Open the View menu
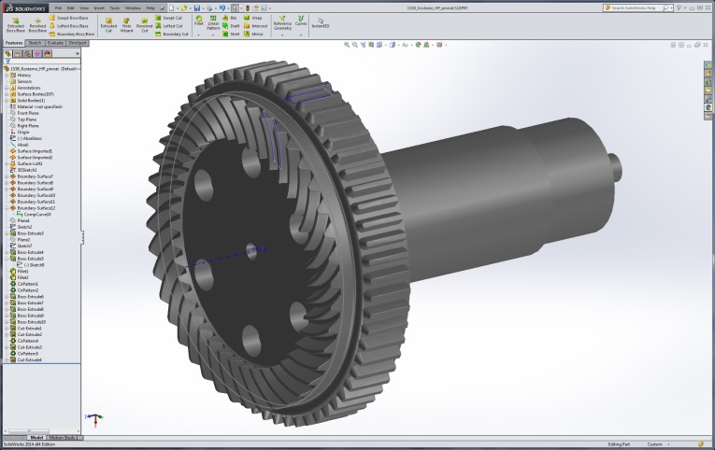The image size is (715, 450). 84,8
